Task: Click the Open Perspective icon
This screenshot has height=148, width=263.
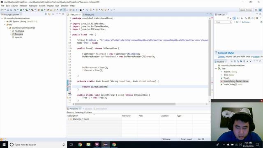Action: point(256,10)
